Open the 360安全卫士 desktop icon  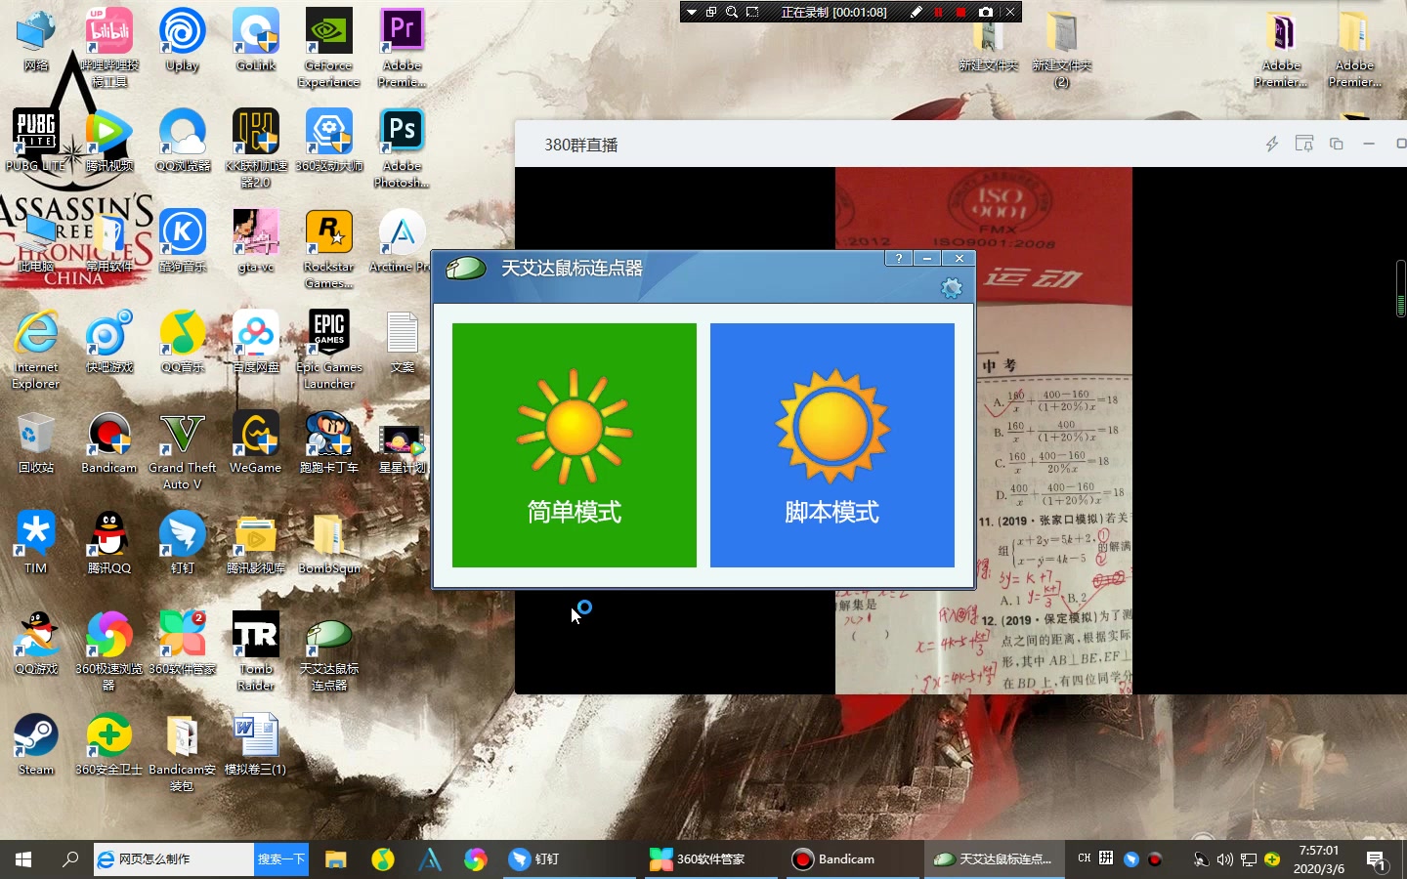click(x=109, y=744)
